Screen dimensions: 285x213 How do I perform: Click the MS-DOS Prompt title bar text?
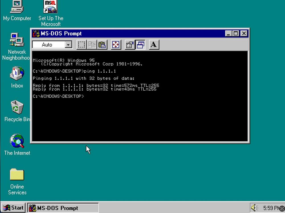(x=61, y=33)
